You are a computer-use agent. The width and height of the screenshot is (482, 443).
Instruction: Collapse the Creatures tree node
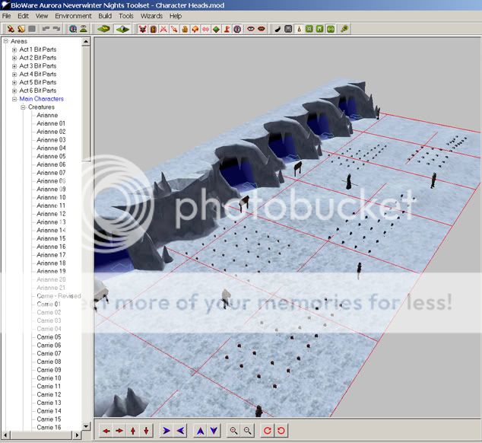click(x=24, y=107)
